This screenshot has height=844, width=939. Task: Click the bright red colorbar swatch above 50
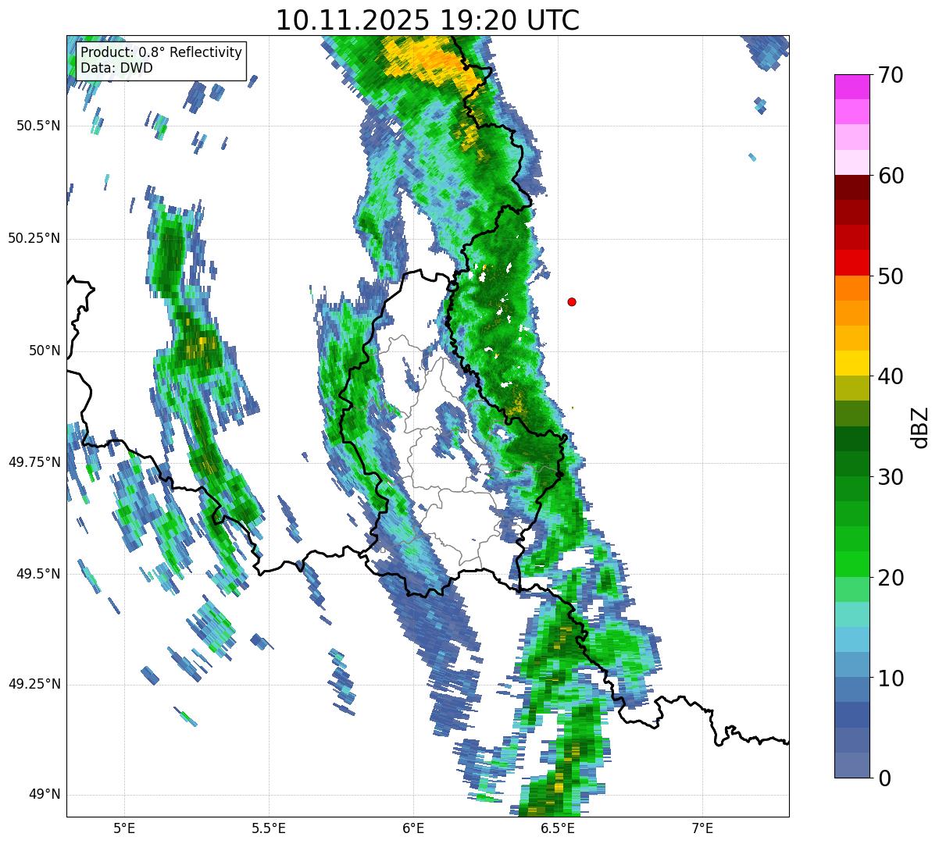[x=852, y=263]
